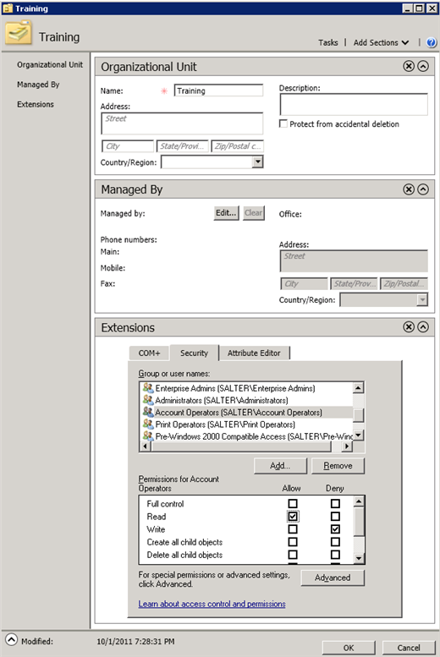Open the Add Sections dropdown
Viewport: 440px width, 657px height.
click(381, 42)
